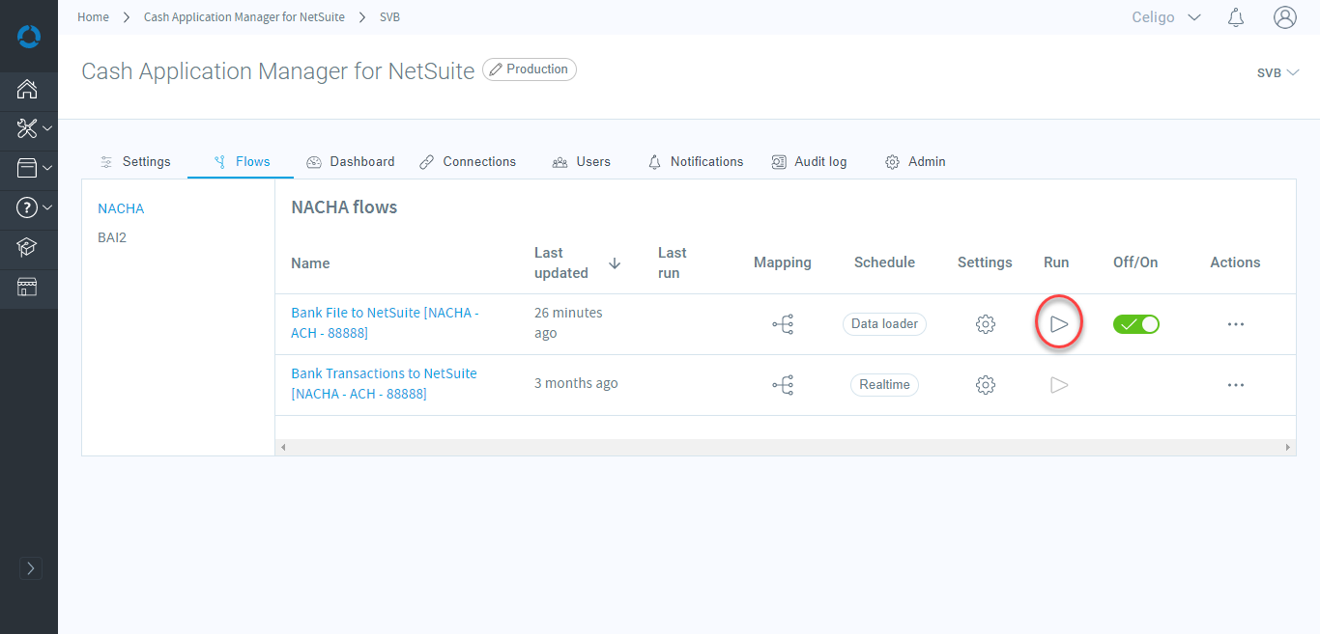1320x634 pixels.
Task: Open actions menu for Bank File flow
Action: point(1235,324)
